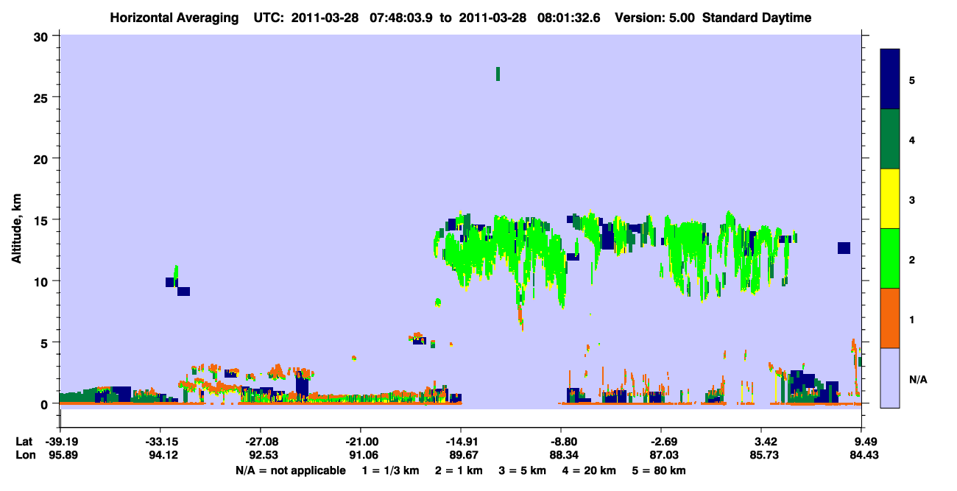Click the orange '1' colorbar segment
Image resolution: width=957 pixels, height=491 pixels.
(890, 318)
